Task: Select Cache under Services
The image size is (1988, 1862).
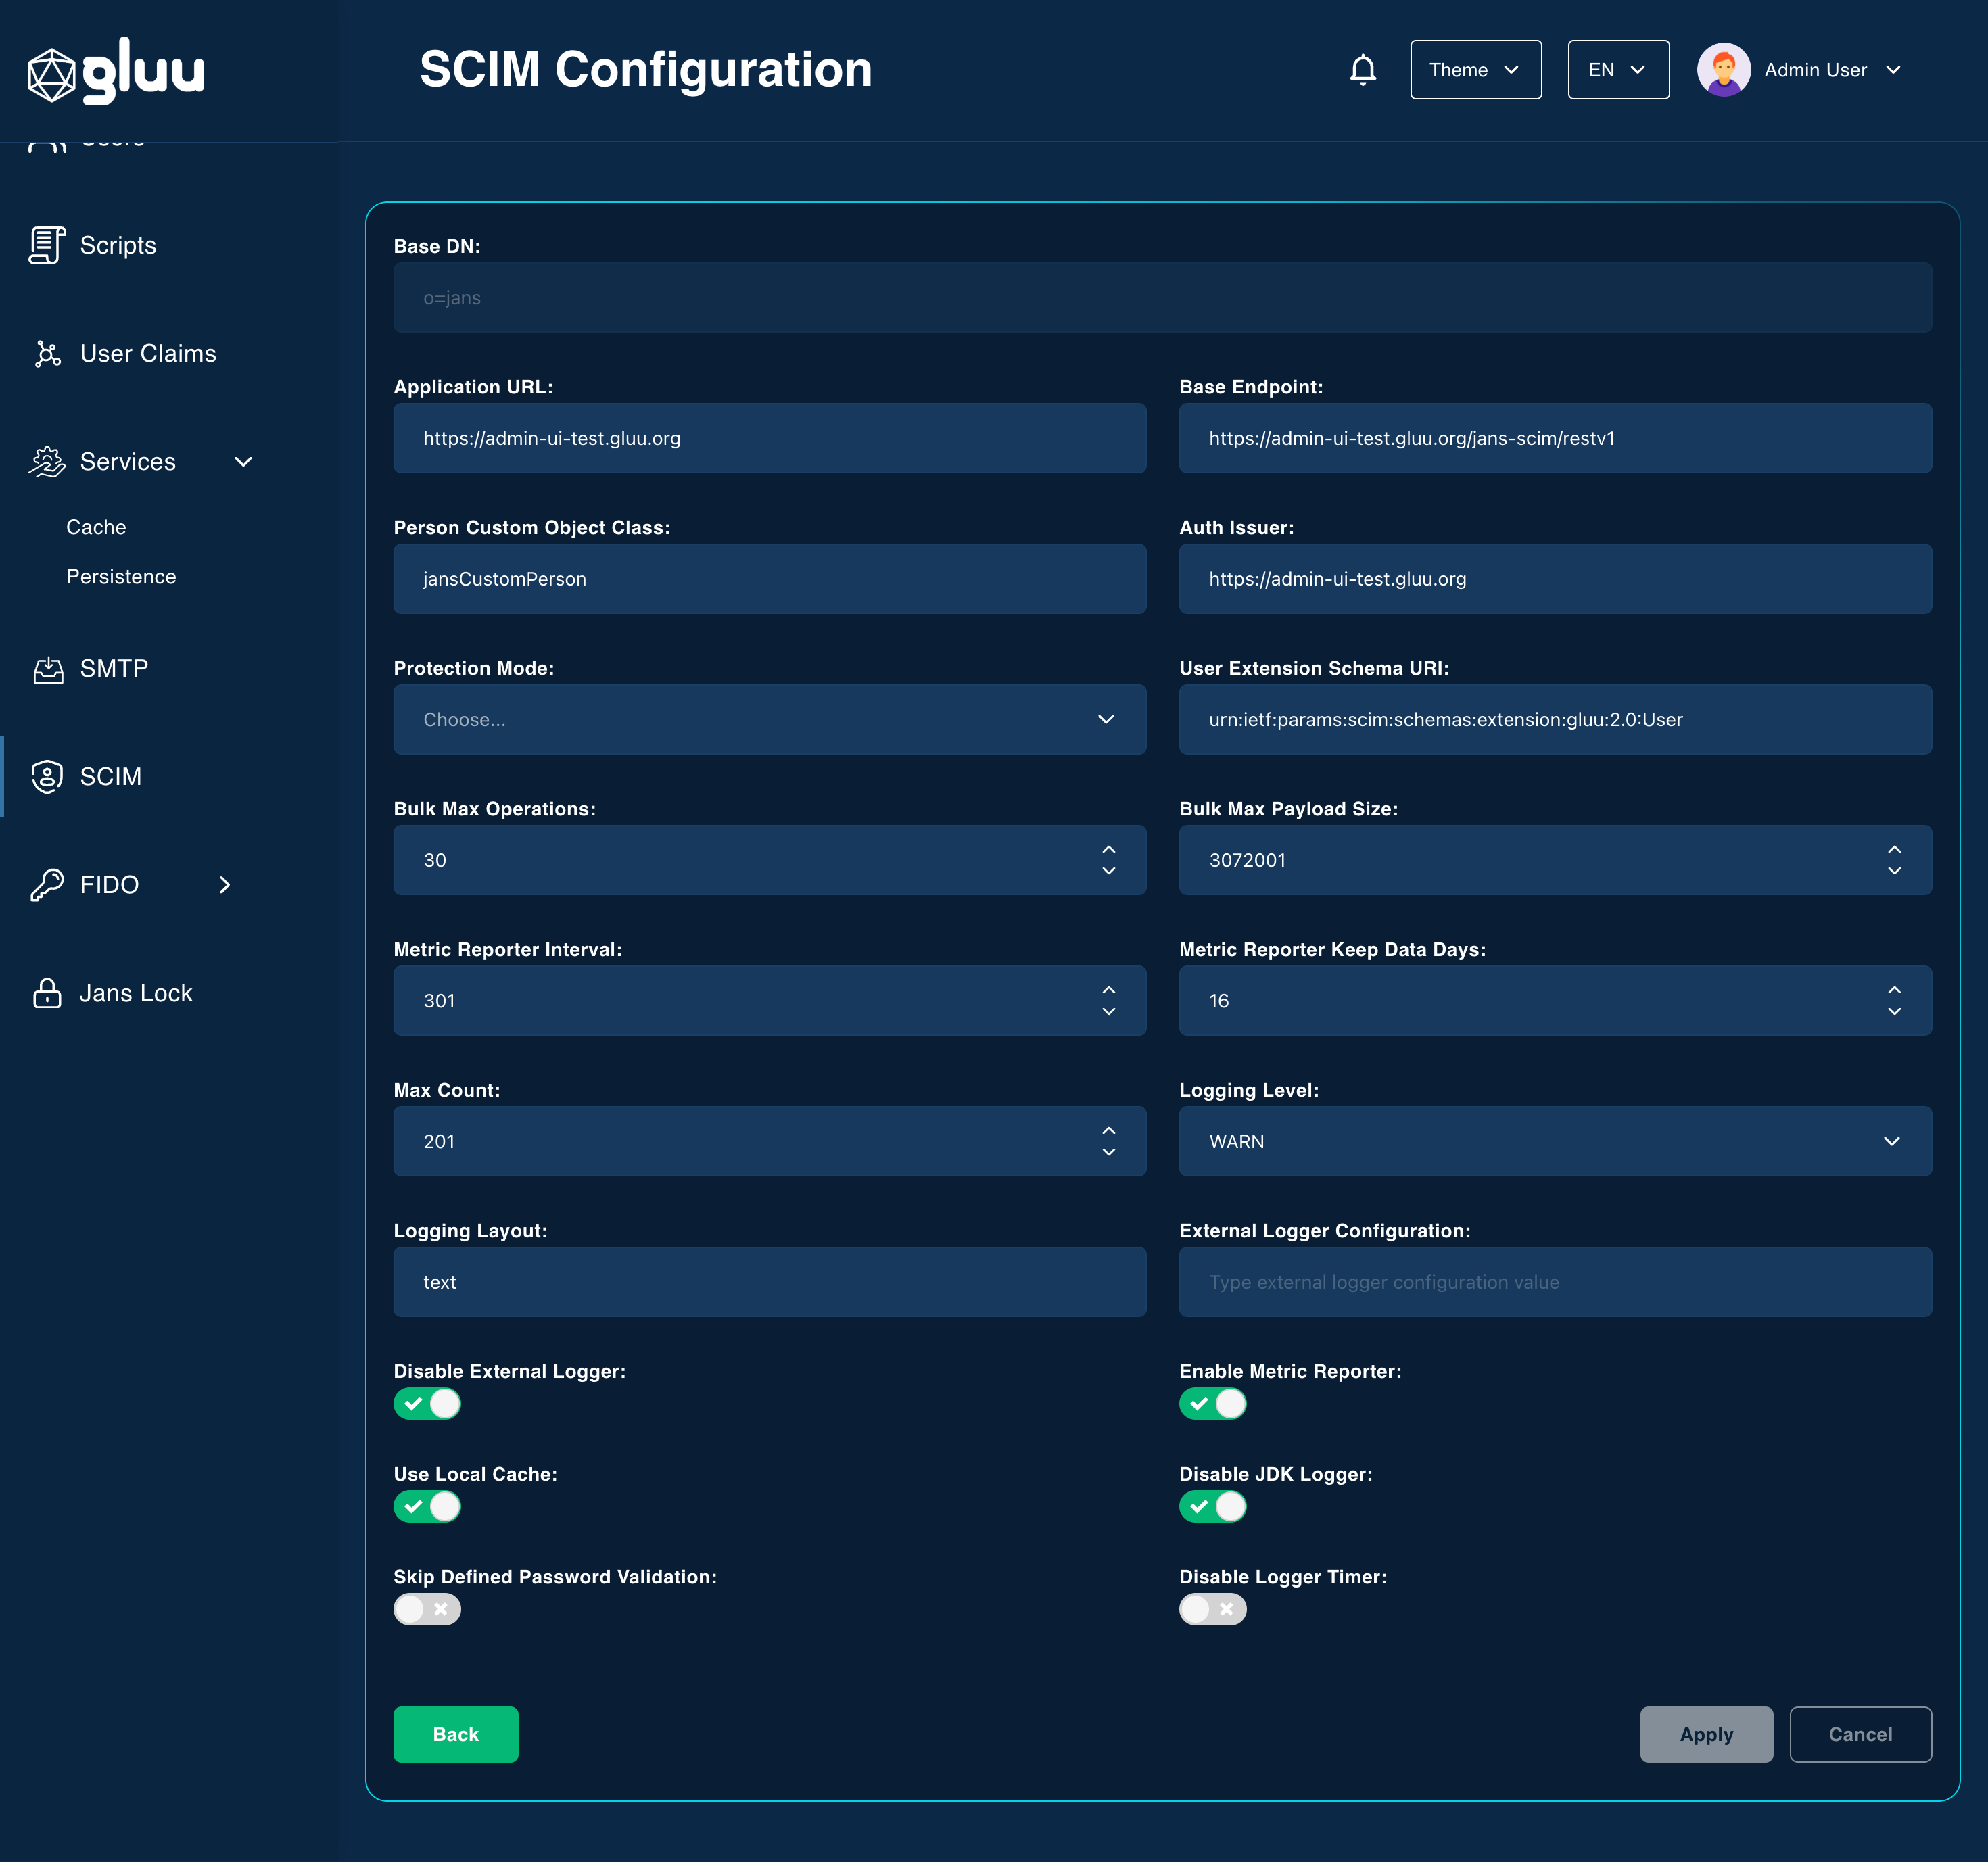Action: (96, 528)
